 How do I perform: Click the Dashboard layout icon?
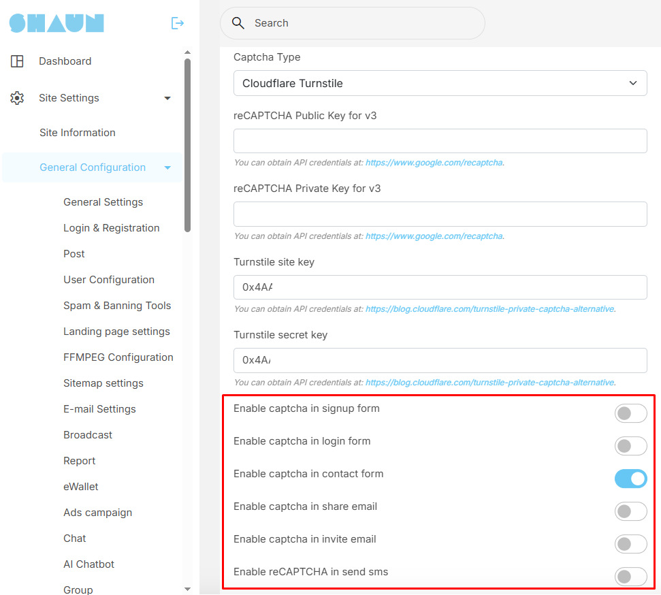(17, 61)
